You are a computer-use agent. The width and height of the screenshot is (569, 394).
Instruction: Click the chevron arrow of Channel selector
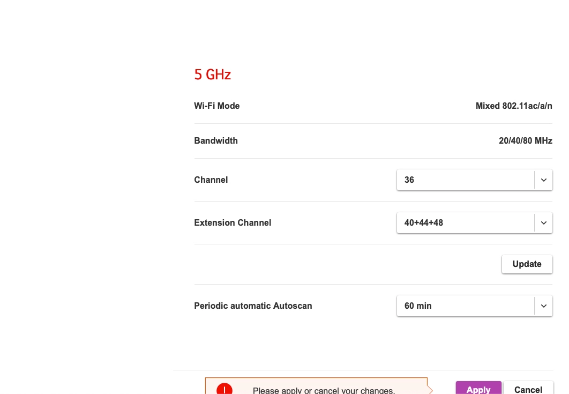point(543,180)
